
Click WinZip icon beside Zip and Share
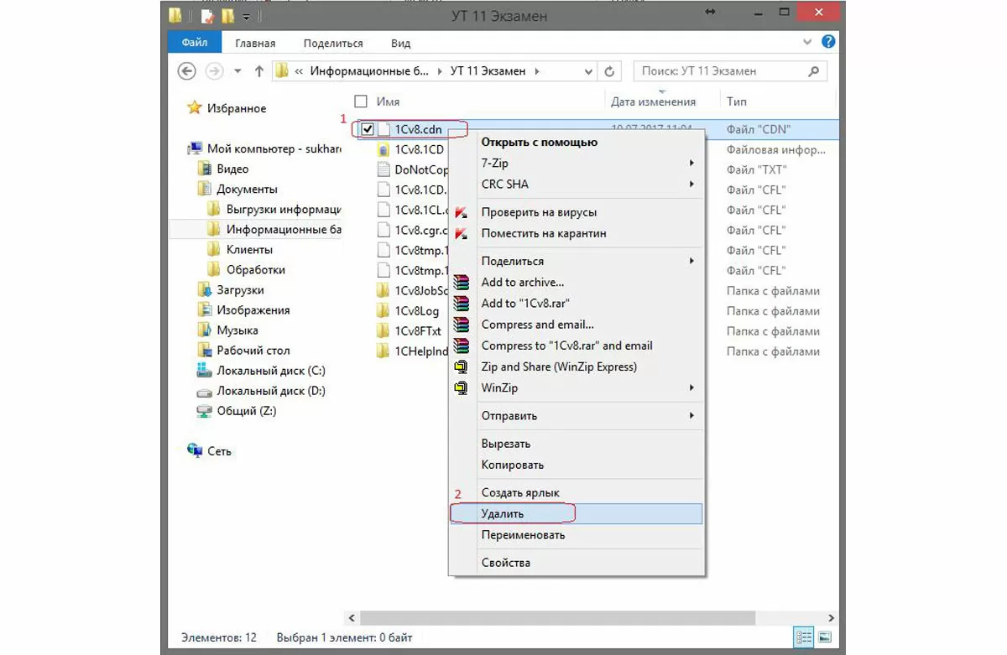point(461,366)
